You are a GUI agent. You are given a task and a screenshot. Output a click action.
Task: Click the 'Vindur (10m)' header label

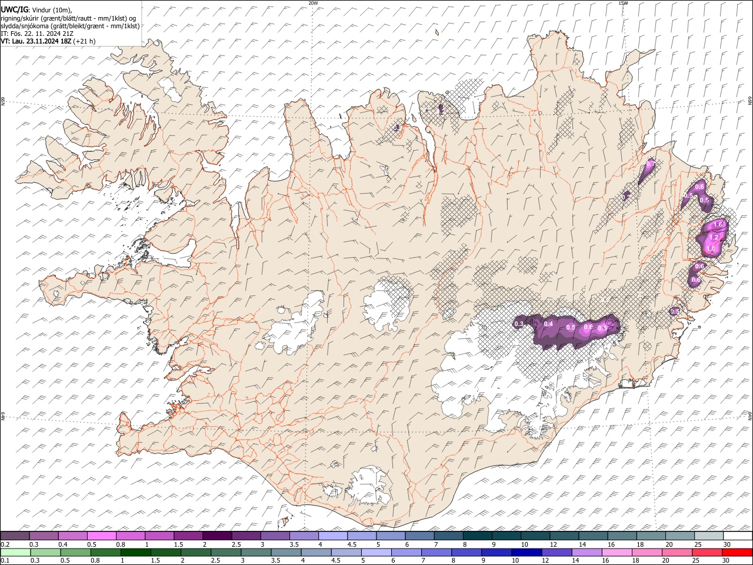[53, 10]
